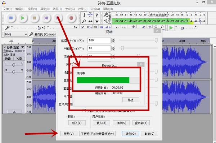Viewport: 216px width, 143px height.
Task: Select the Draw pencil tool
Action: click(97, 15)
